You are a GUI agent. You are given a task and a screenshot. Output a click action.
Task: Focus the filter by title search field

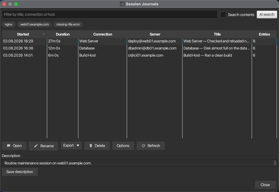pyautogui.click(x=110, y=15)
